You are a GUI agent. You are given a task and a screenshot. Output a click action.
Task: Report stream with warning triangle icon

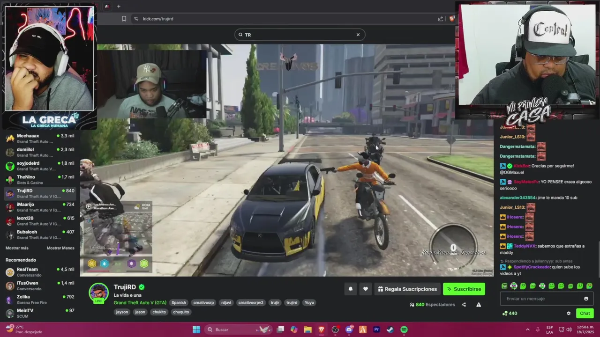(479, 304)
